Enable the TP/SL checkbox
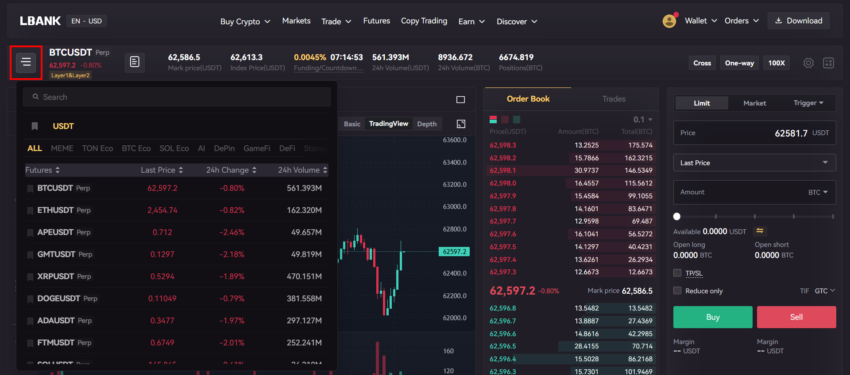This screenshot has height=375, width=850. [x=677, y=273]
